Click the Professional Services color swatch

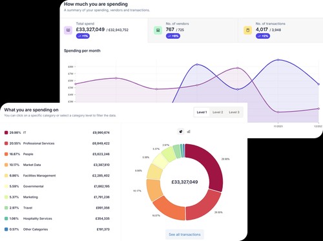[x=6, y=143]
